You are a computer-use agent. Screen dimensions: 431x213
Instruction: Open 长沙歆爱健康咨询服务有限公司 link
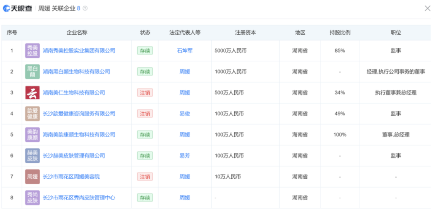click(79, 113)
